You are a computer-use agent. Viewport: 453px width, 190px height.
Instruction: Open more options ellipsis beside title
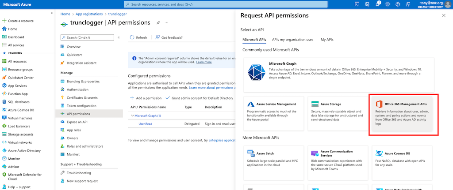coord(166,23)
